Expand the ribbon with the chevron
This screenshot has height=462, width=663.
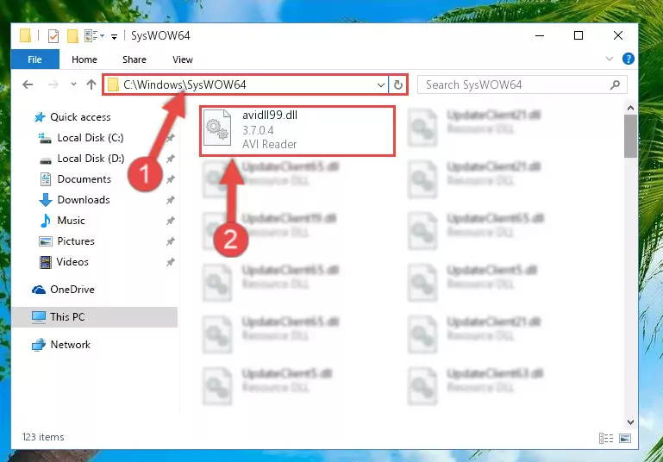pos(610,59)
